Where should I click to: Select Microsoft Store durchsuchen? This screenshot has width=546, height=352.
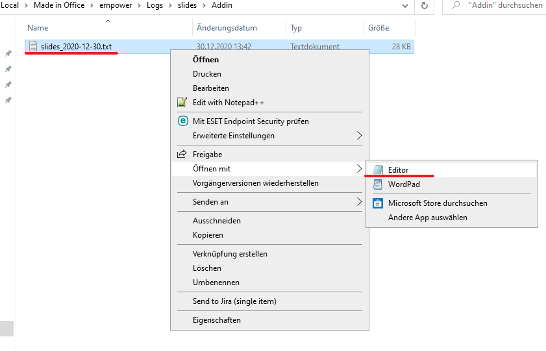tap(452, 203)
